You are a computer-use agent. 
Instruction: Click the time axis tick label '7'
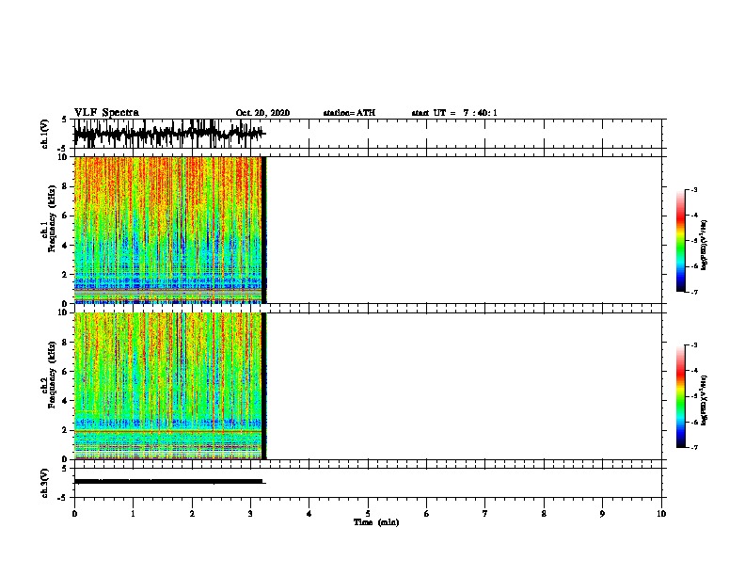485,514
